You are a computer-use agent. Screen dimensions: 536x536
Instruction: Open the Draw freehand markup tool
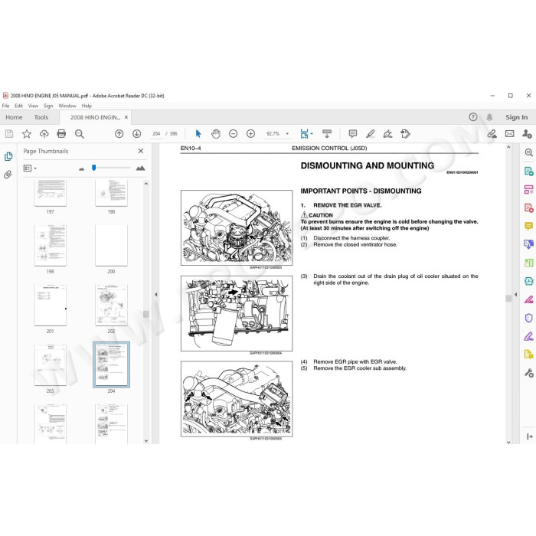click(387, 134)
